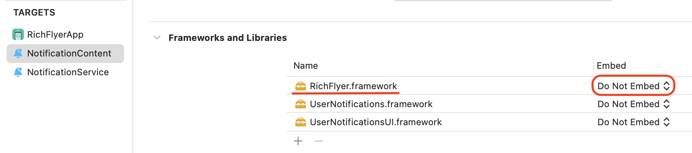The height and width of the screenshot is (153, 692).
Task: Click the NotificationContent bell icon
Action: click(18, 53)
